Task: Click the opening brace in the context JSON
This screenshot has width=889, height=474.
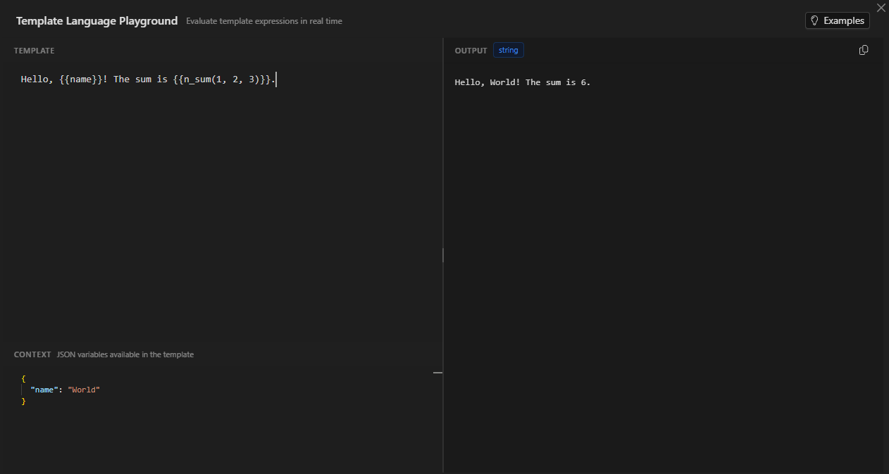Action: tap(23, 378)
